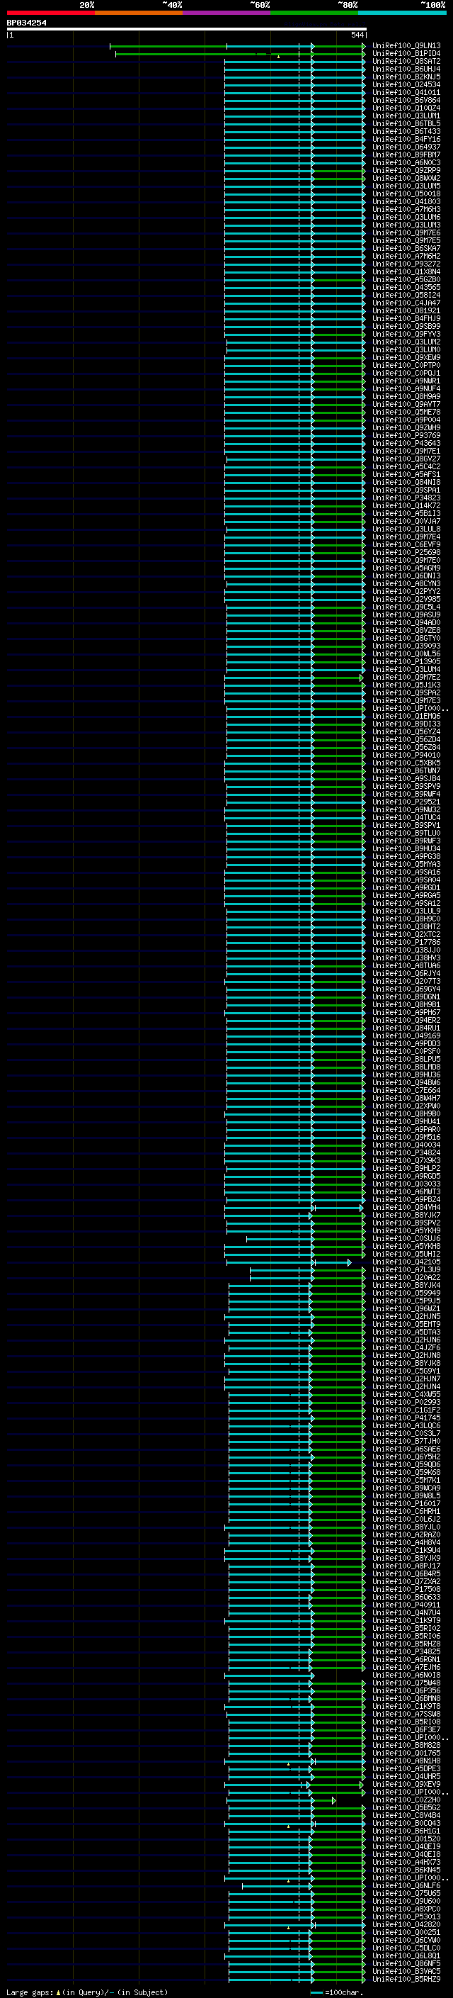
Task: Select the UniRef100_C4JA47 label
Action: click(x=406, y=303)
